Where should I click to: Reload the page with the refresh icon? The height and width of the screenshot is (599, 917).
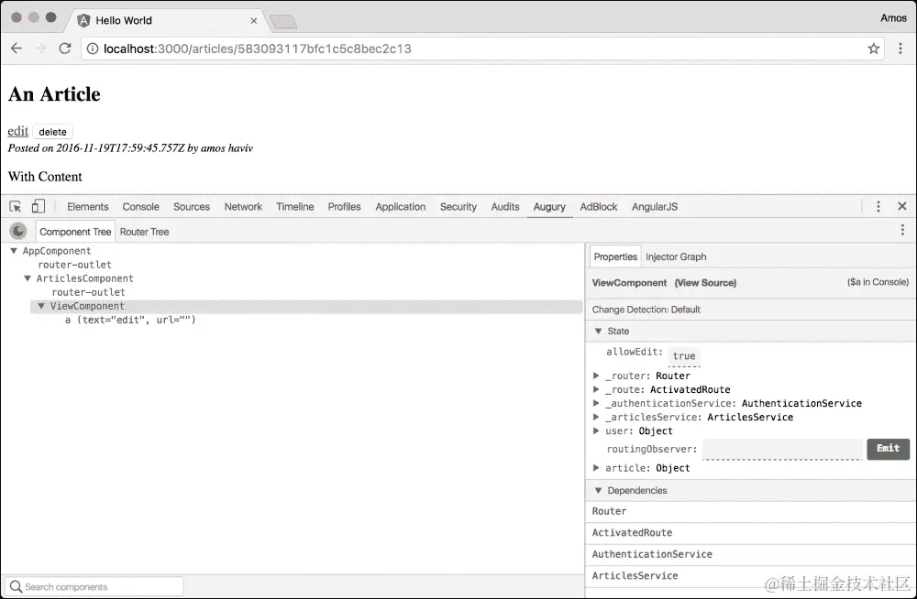(65, 49)
